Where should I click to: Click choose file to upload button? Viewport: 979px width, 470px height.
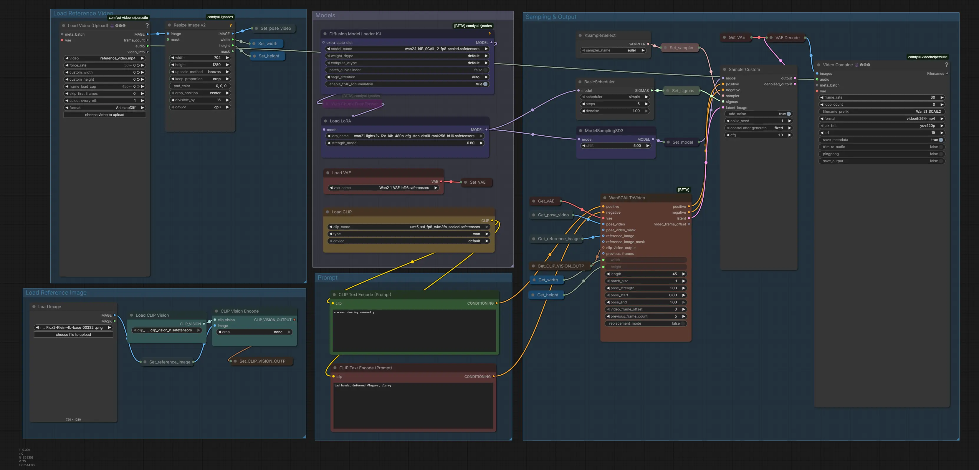point(73,334)
